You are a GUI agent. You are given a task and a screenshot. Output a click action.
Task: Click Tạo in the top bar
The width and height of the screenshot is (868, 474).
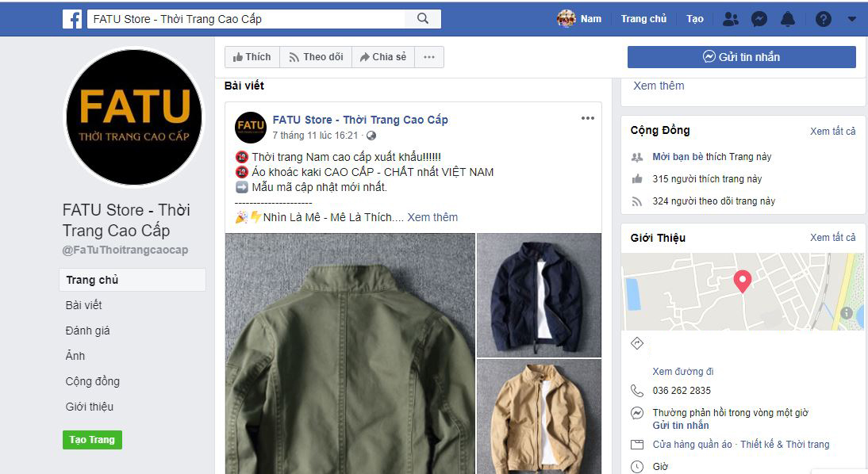pos(695,19)
